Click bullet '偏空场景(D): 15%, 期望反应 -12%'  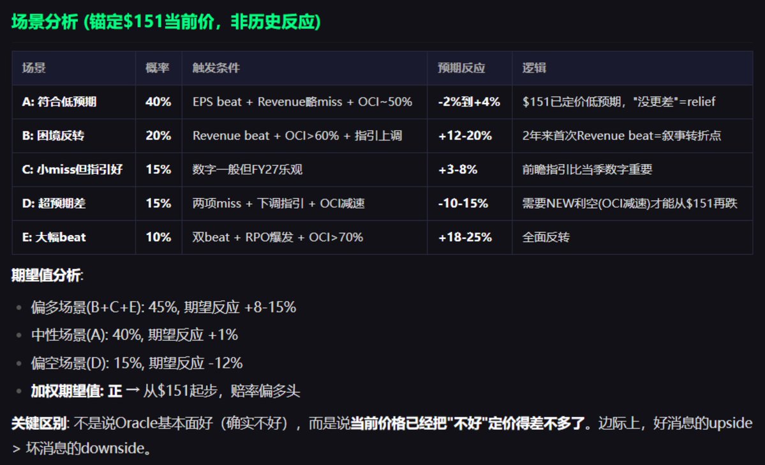(137, 363)
